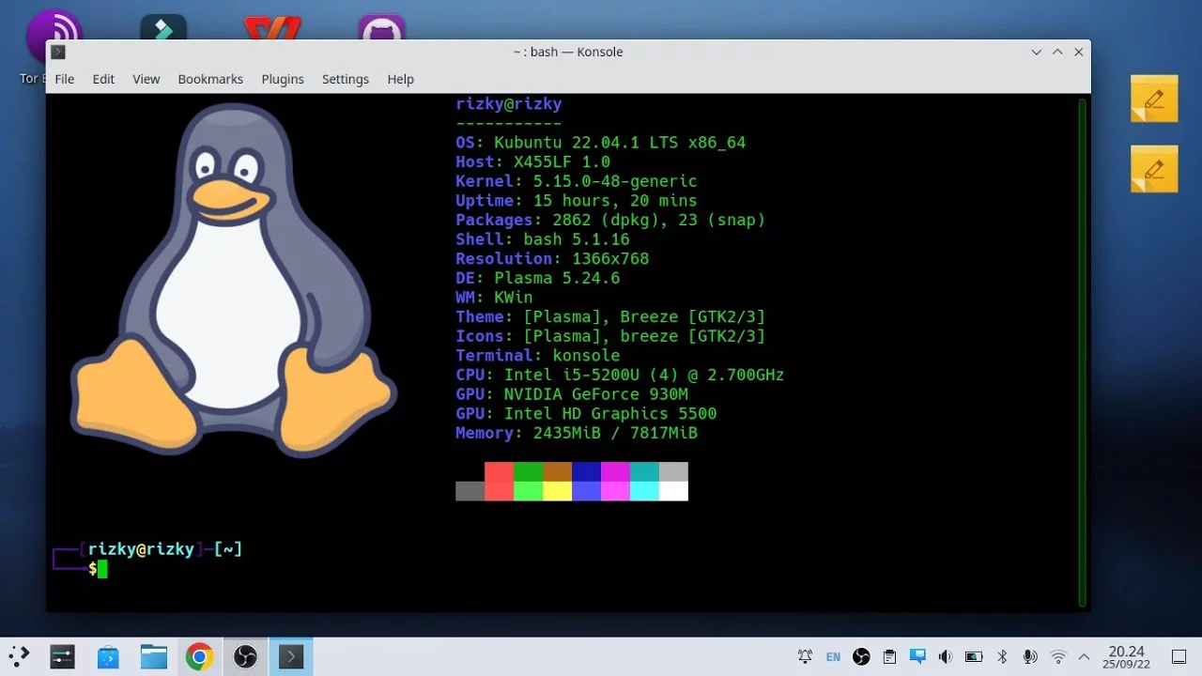Open the clipboard tray icon
This screenshot has height=676, width=1202.
[889, 657]
